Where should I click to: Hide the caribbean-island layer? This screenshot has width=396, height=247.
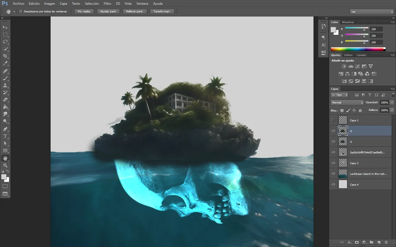coord(333,174)
